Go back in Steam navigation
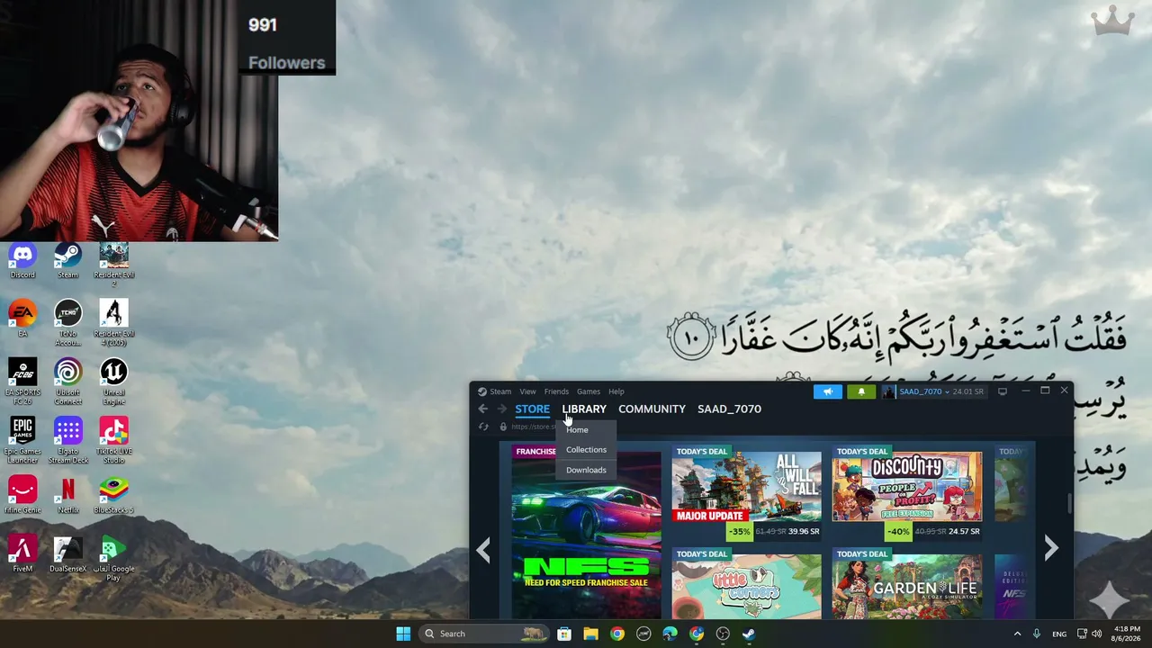The height and width of the screenshot is (648, 1152). 483,409
